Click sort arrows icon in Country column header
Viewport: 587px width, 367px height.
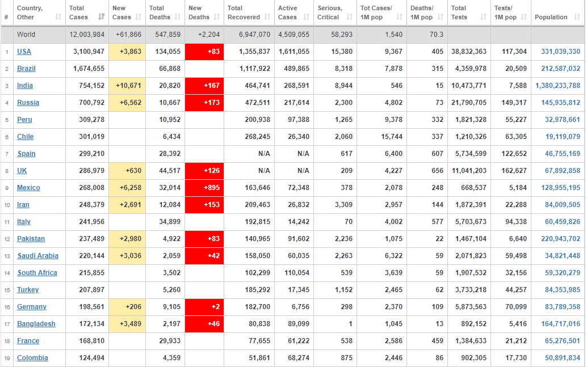[58, 17]
